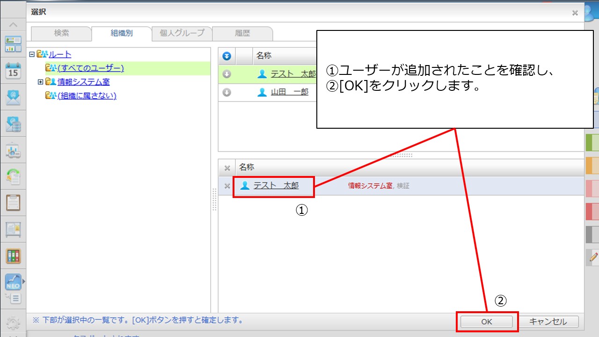Click the red color tab on the right edge
This screenshot has width=599, height=337.
pos(592,211)
